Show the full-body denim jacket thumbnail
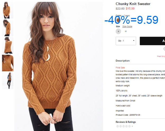This screenshot has width=165, height=131. [x=8, y=81]
